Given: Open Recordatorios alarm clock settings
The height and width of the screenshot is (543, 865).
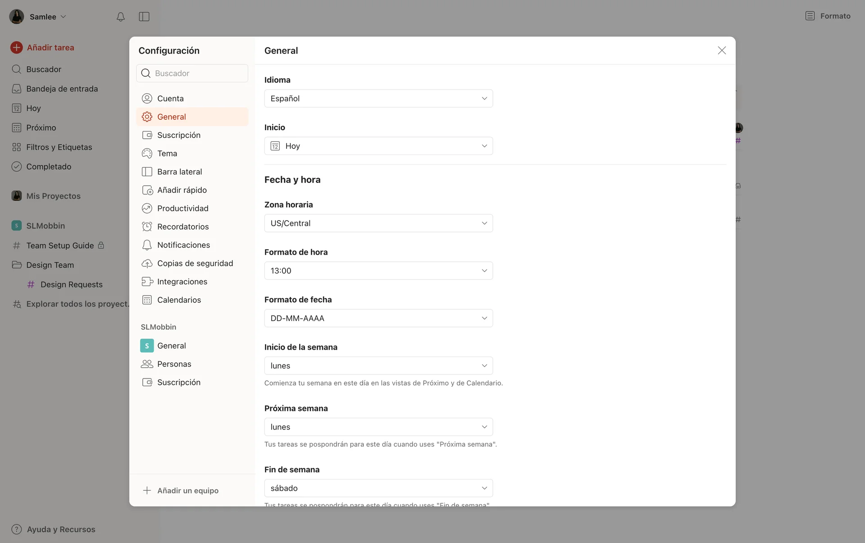Looking at the screenshot, I should tap(182, 227).
